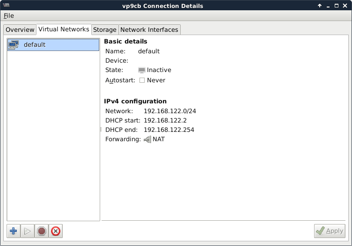Image resolution: width=352 pixels, height=246 pixels.
Task: Click the Delete Network red X icon
Action: (56, 231)
